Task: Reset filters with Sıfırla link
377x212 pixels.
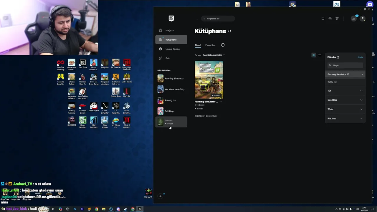Action: [360, 57]
